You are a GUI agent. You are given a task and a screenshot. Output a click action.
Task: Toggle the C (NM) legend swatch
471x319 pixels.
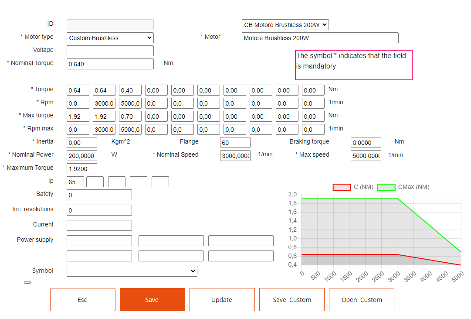(342, 187)
